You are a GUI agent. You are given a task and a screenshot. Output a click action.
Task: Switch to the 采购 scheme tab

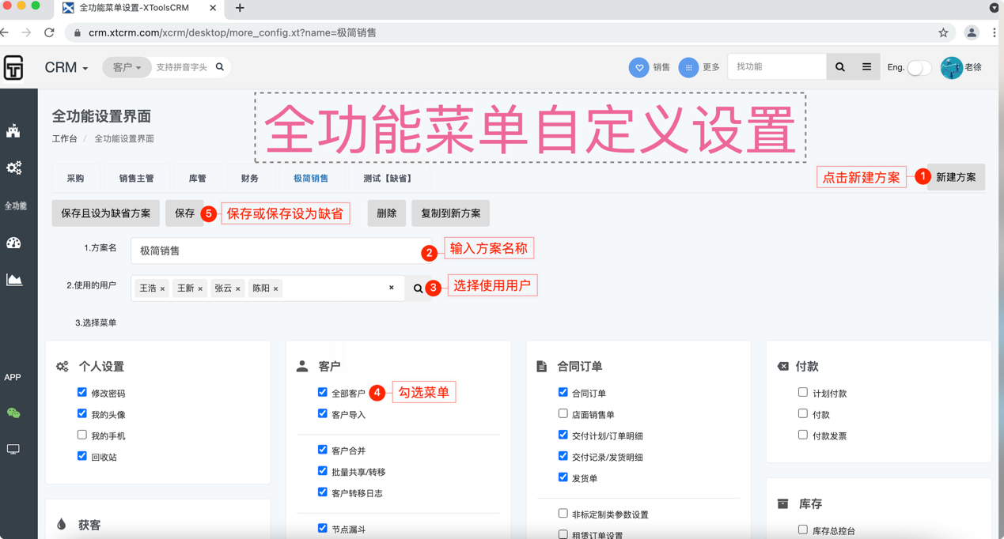(x=75, y=179)
